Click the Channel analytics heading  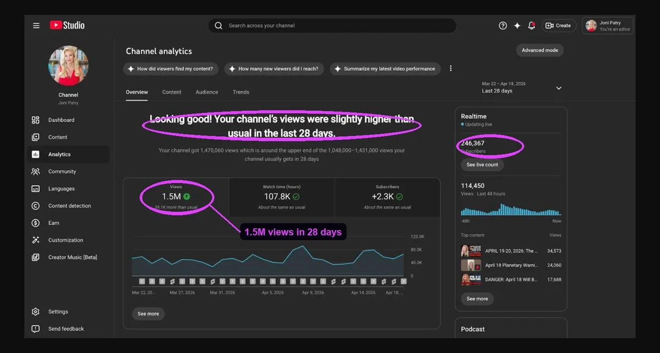159,51
